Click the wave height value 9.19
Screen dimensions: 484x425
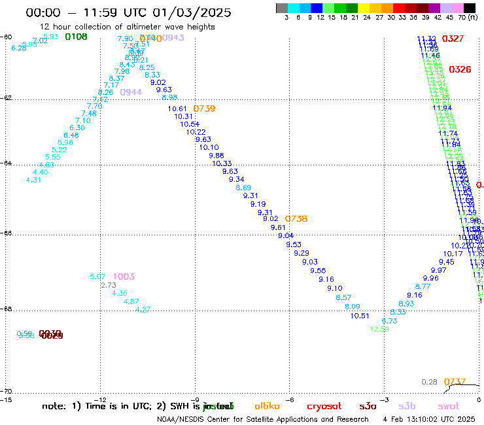click(258, 204)
